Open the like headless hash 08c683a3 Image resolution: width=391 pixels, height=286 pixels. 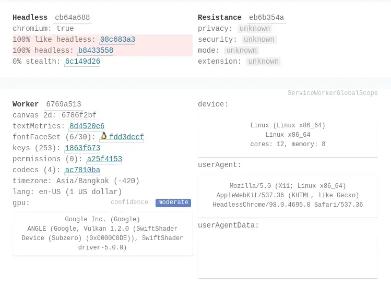click(x=117, y=40)
